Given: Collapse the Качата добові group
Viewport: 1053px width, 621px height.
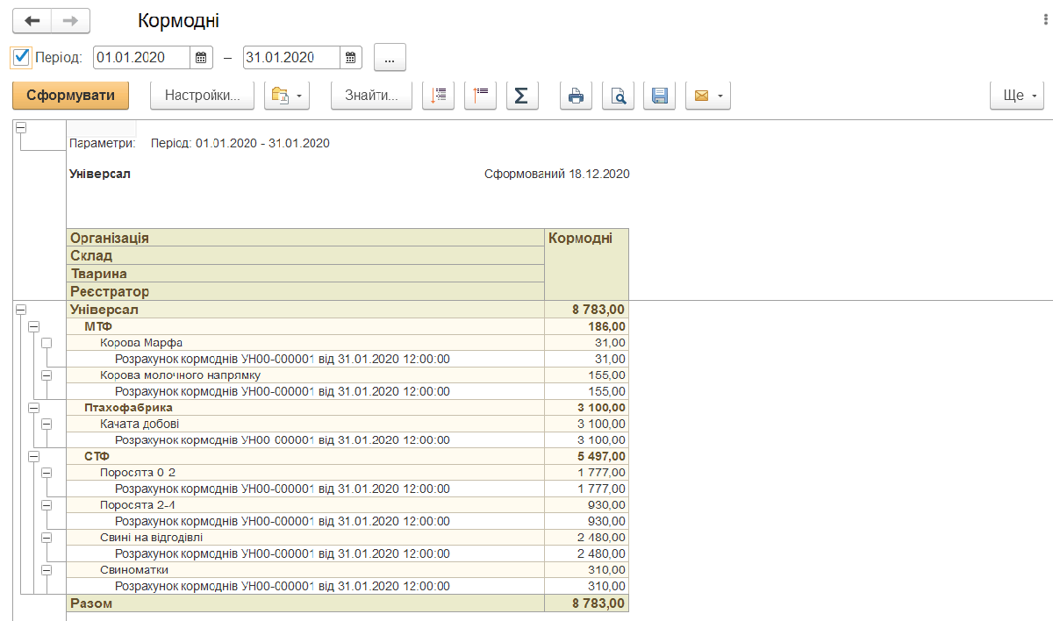Looking at the screenshot, I should 47,424.
